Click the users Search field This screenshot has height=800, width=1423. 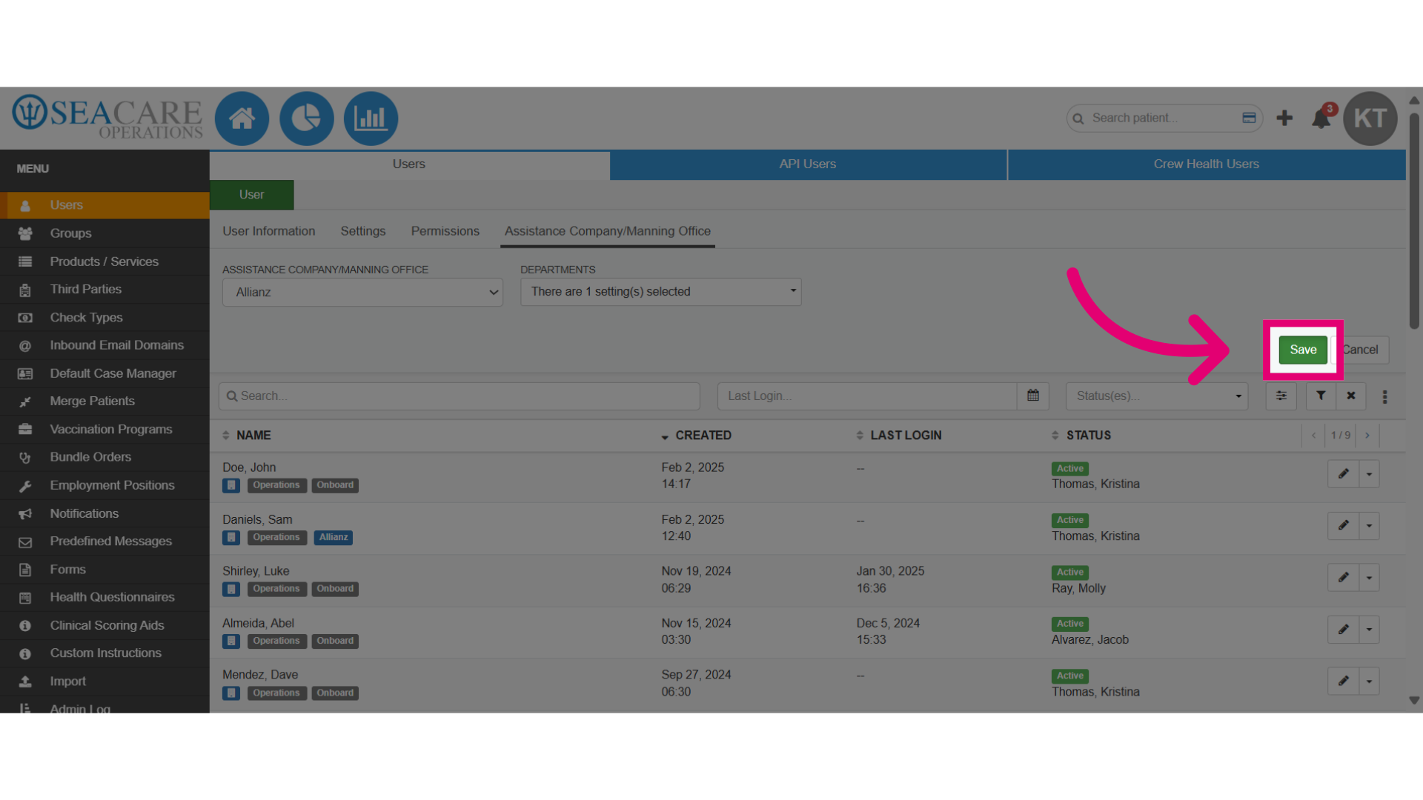point(460,396)
